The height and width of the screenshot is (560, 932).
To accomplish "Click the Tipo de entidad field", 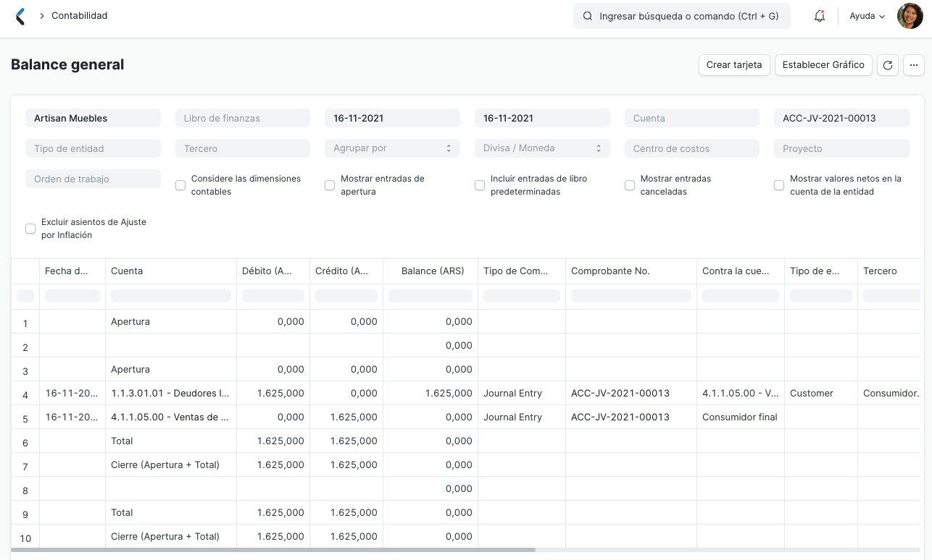I will pos(93,148).
